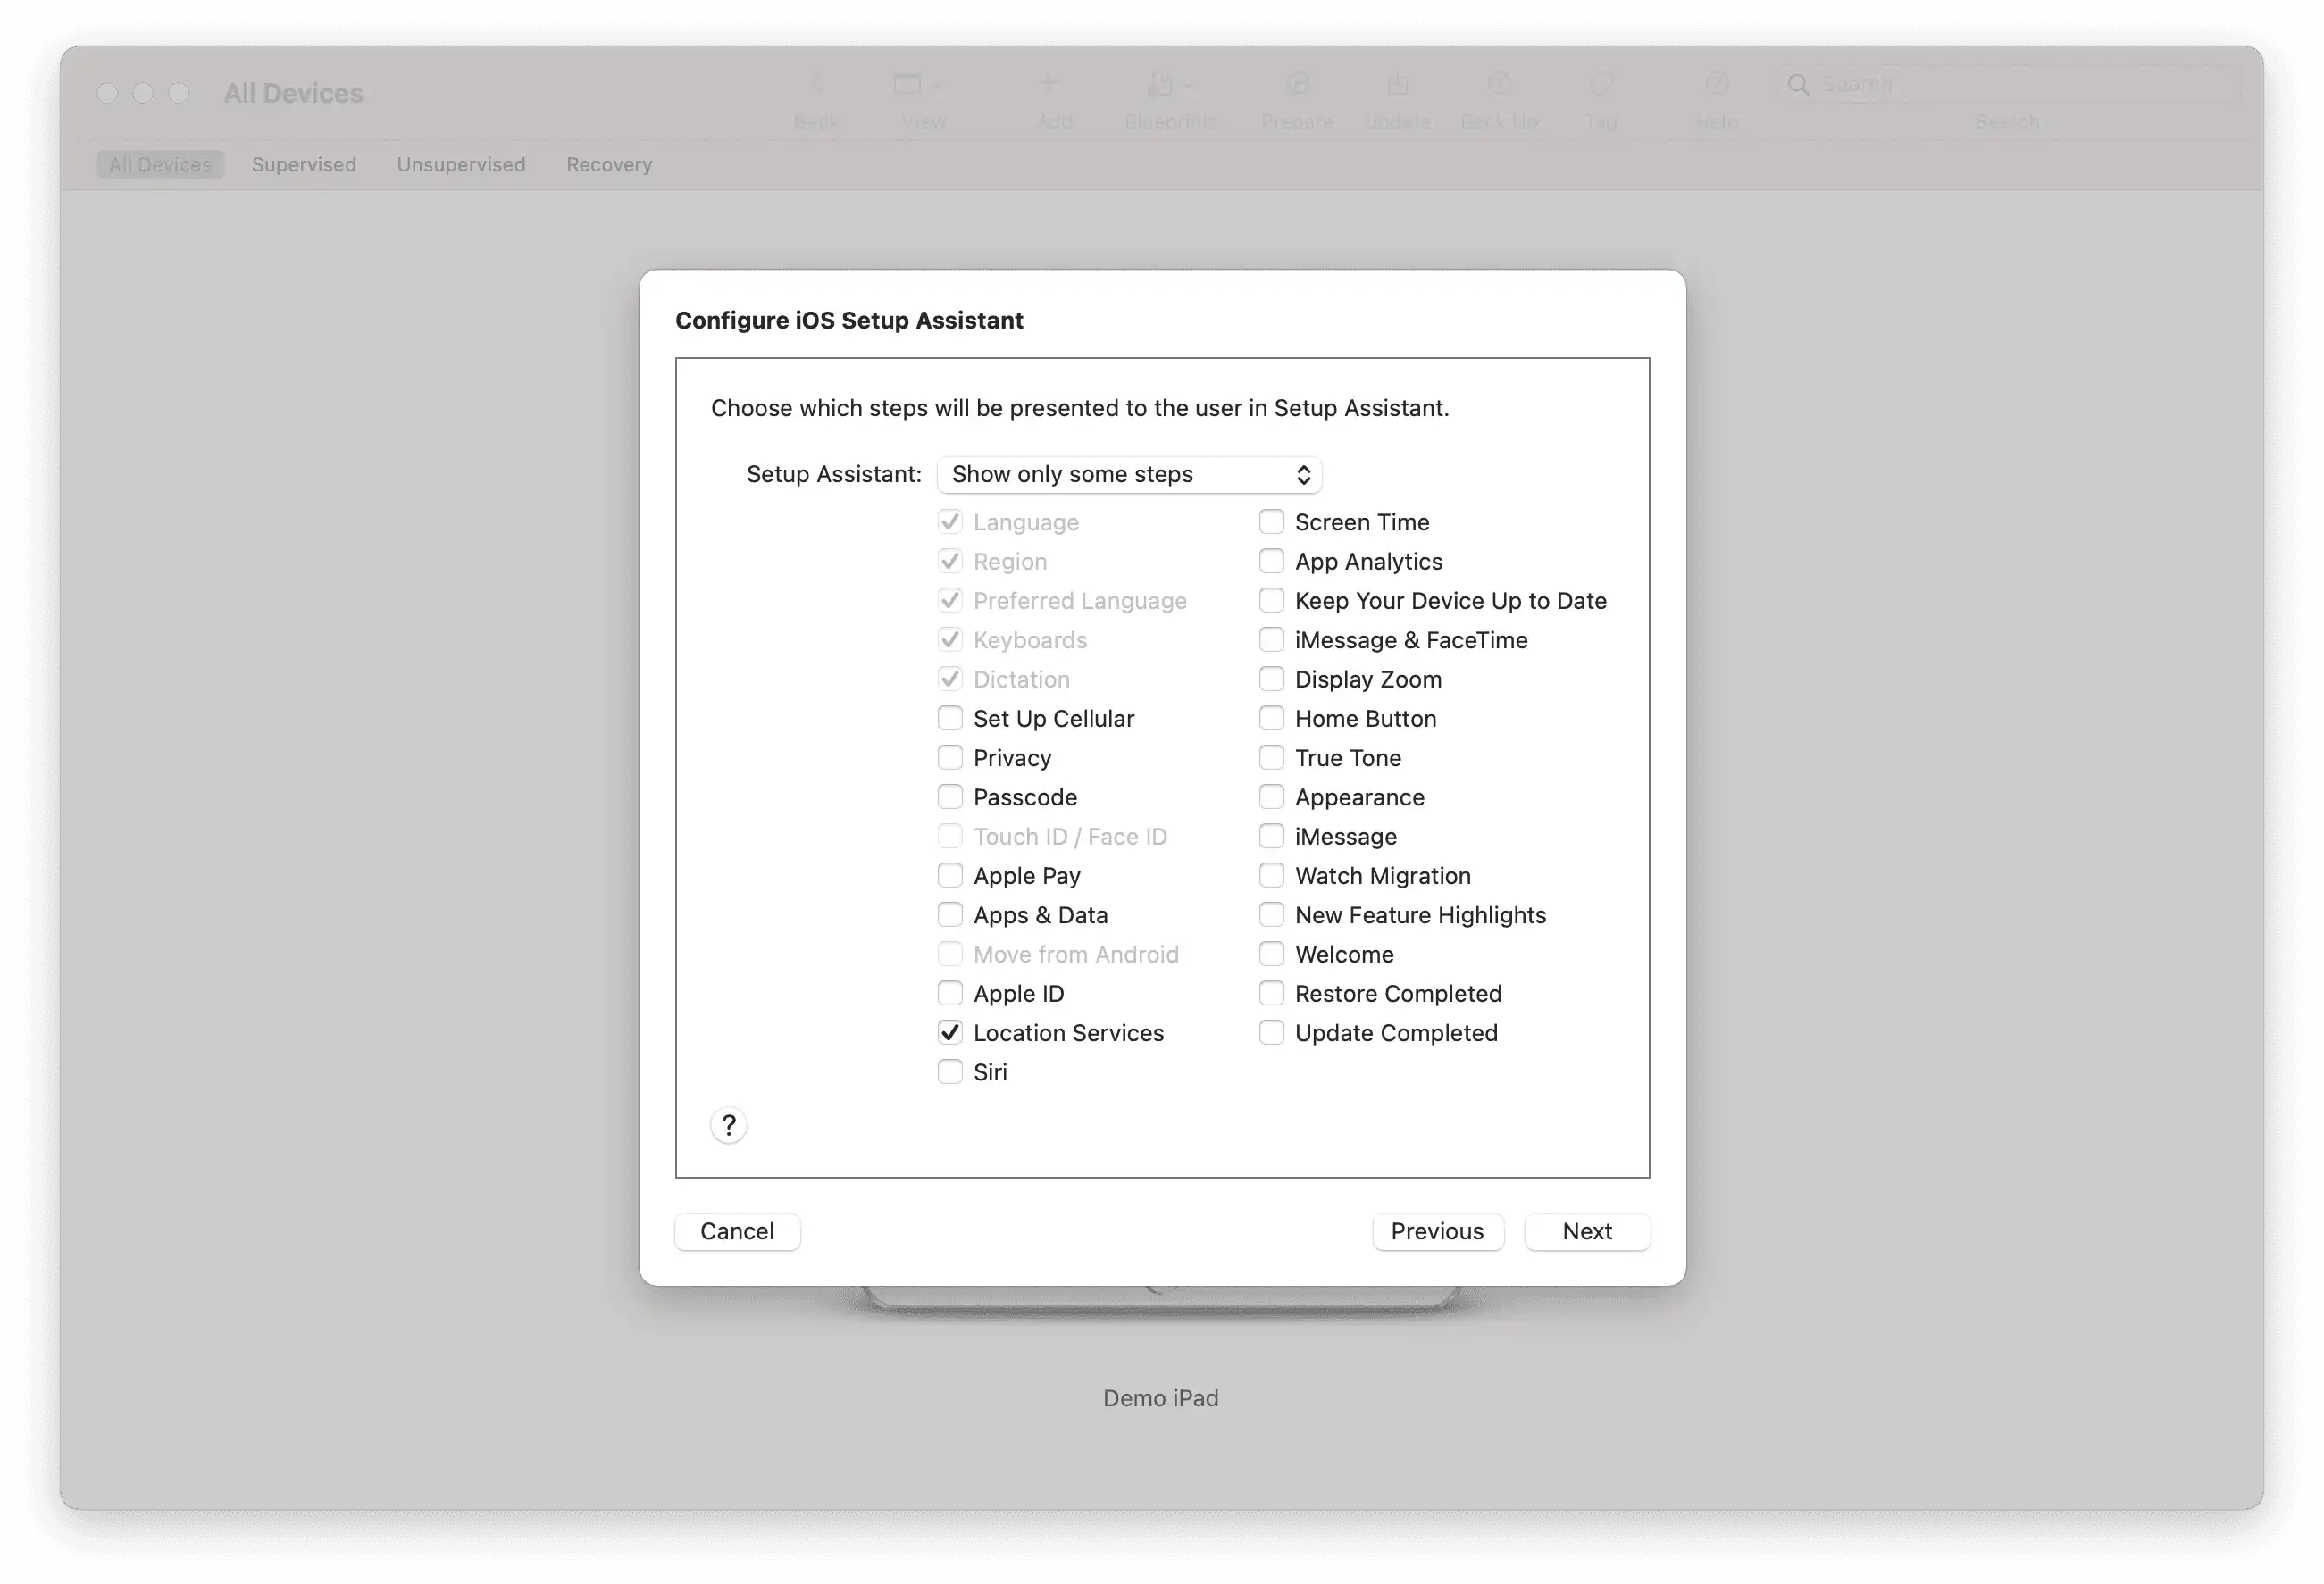
Task: Check the Privacy step checkbox
Action: pyautogui.click(x=950, y=757)
